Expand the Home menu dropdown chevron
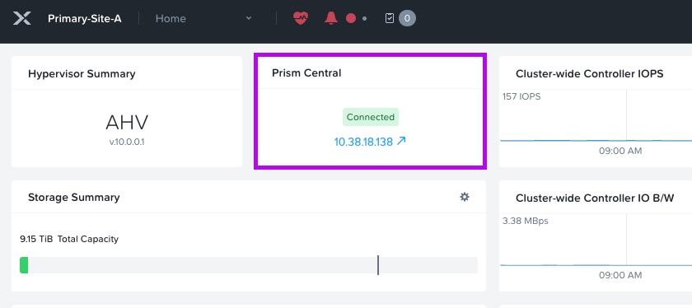The height and width of the screenshot is (308, 692). [249, 18]
